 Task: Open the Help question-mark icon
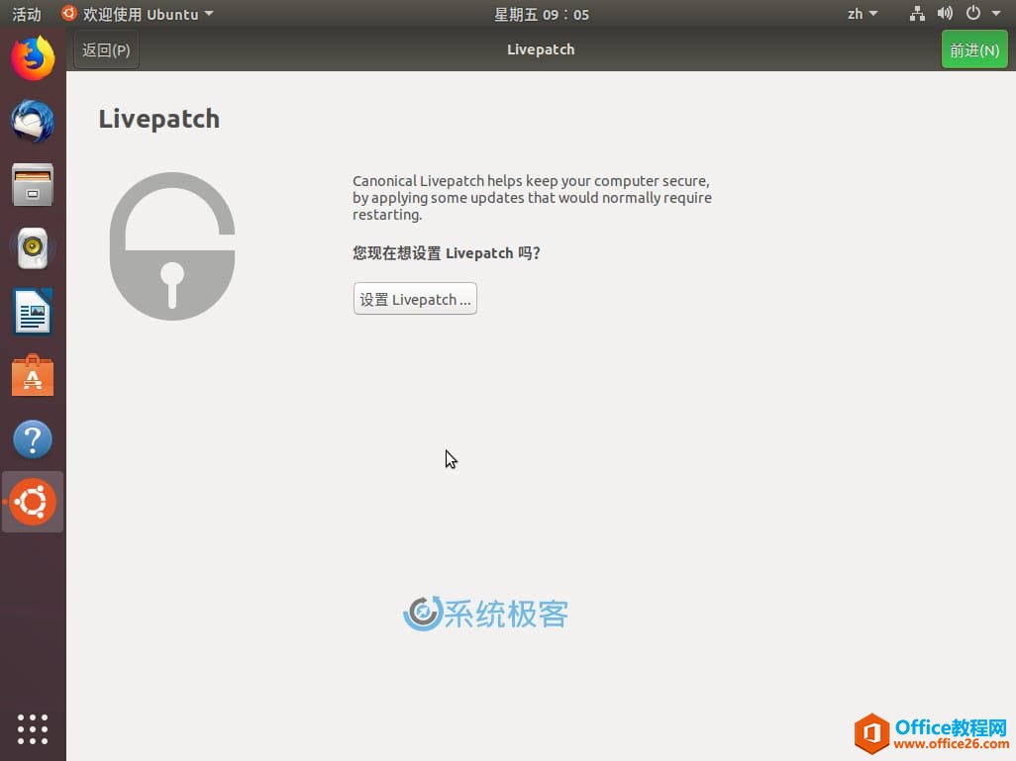click(x=33, y=439)
